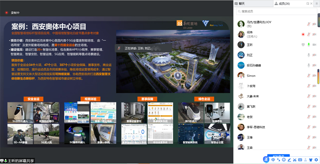Toggle Simon's muted microphone icon
320x164 pixels.
point(309,76)
